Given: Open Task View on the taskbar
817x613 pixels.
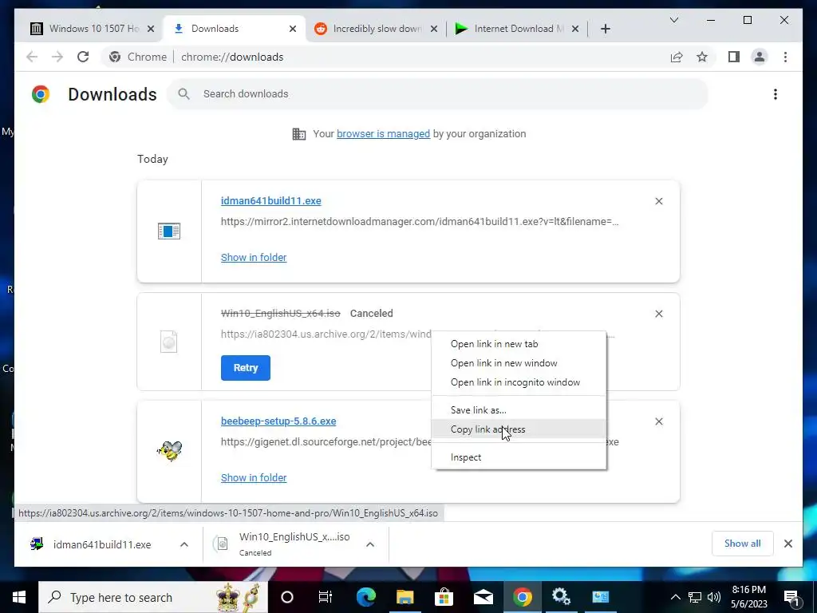Looking at the screenshot, I should (x=326, y=597).
